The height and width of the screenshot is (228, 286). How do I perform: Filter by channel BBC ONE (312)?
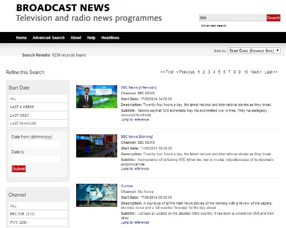(x=38, y=214)
